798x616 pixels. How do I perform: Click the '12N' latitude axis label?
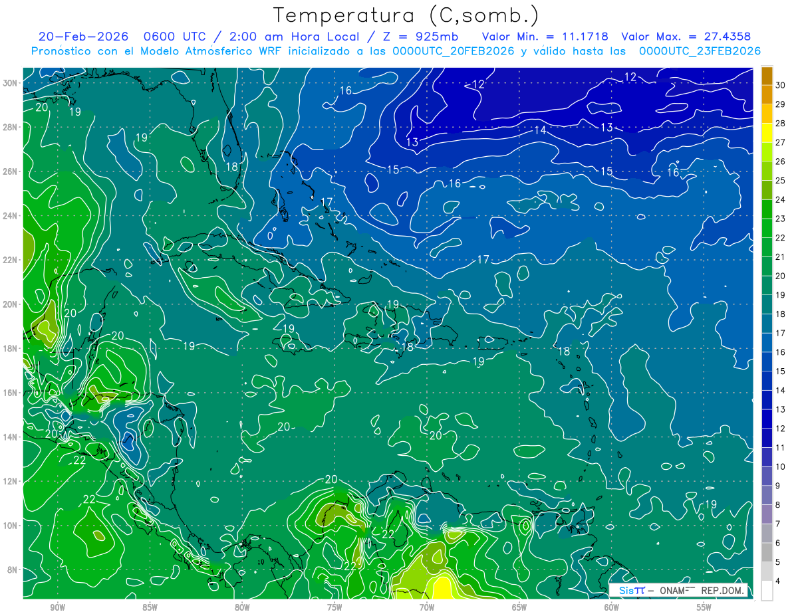point(11,481)
